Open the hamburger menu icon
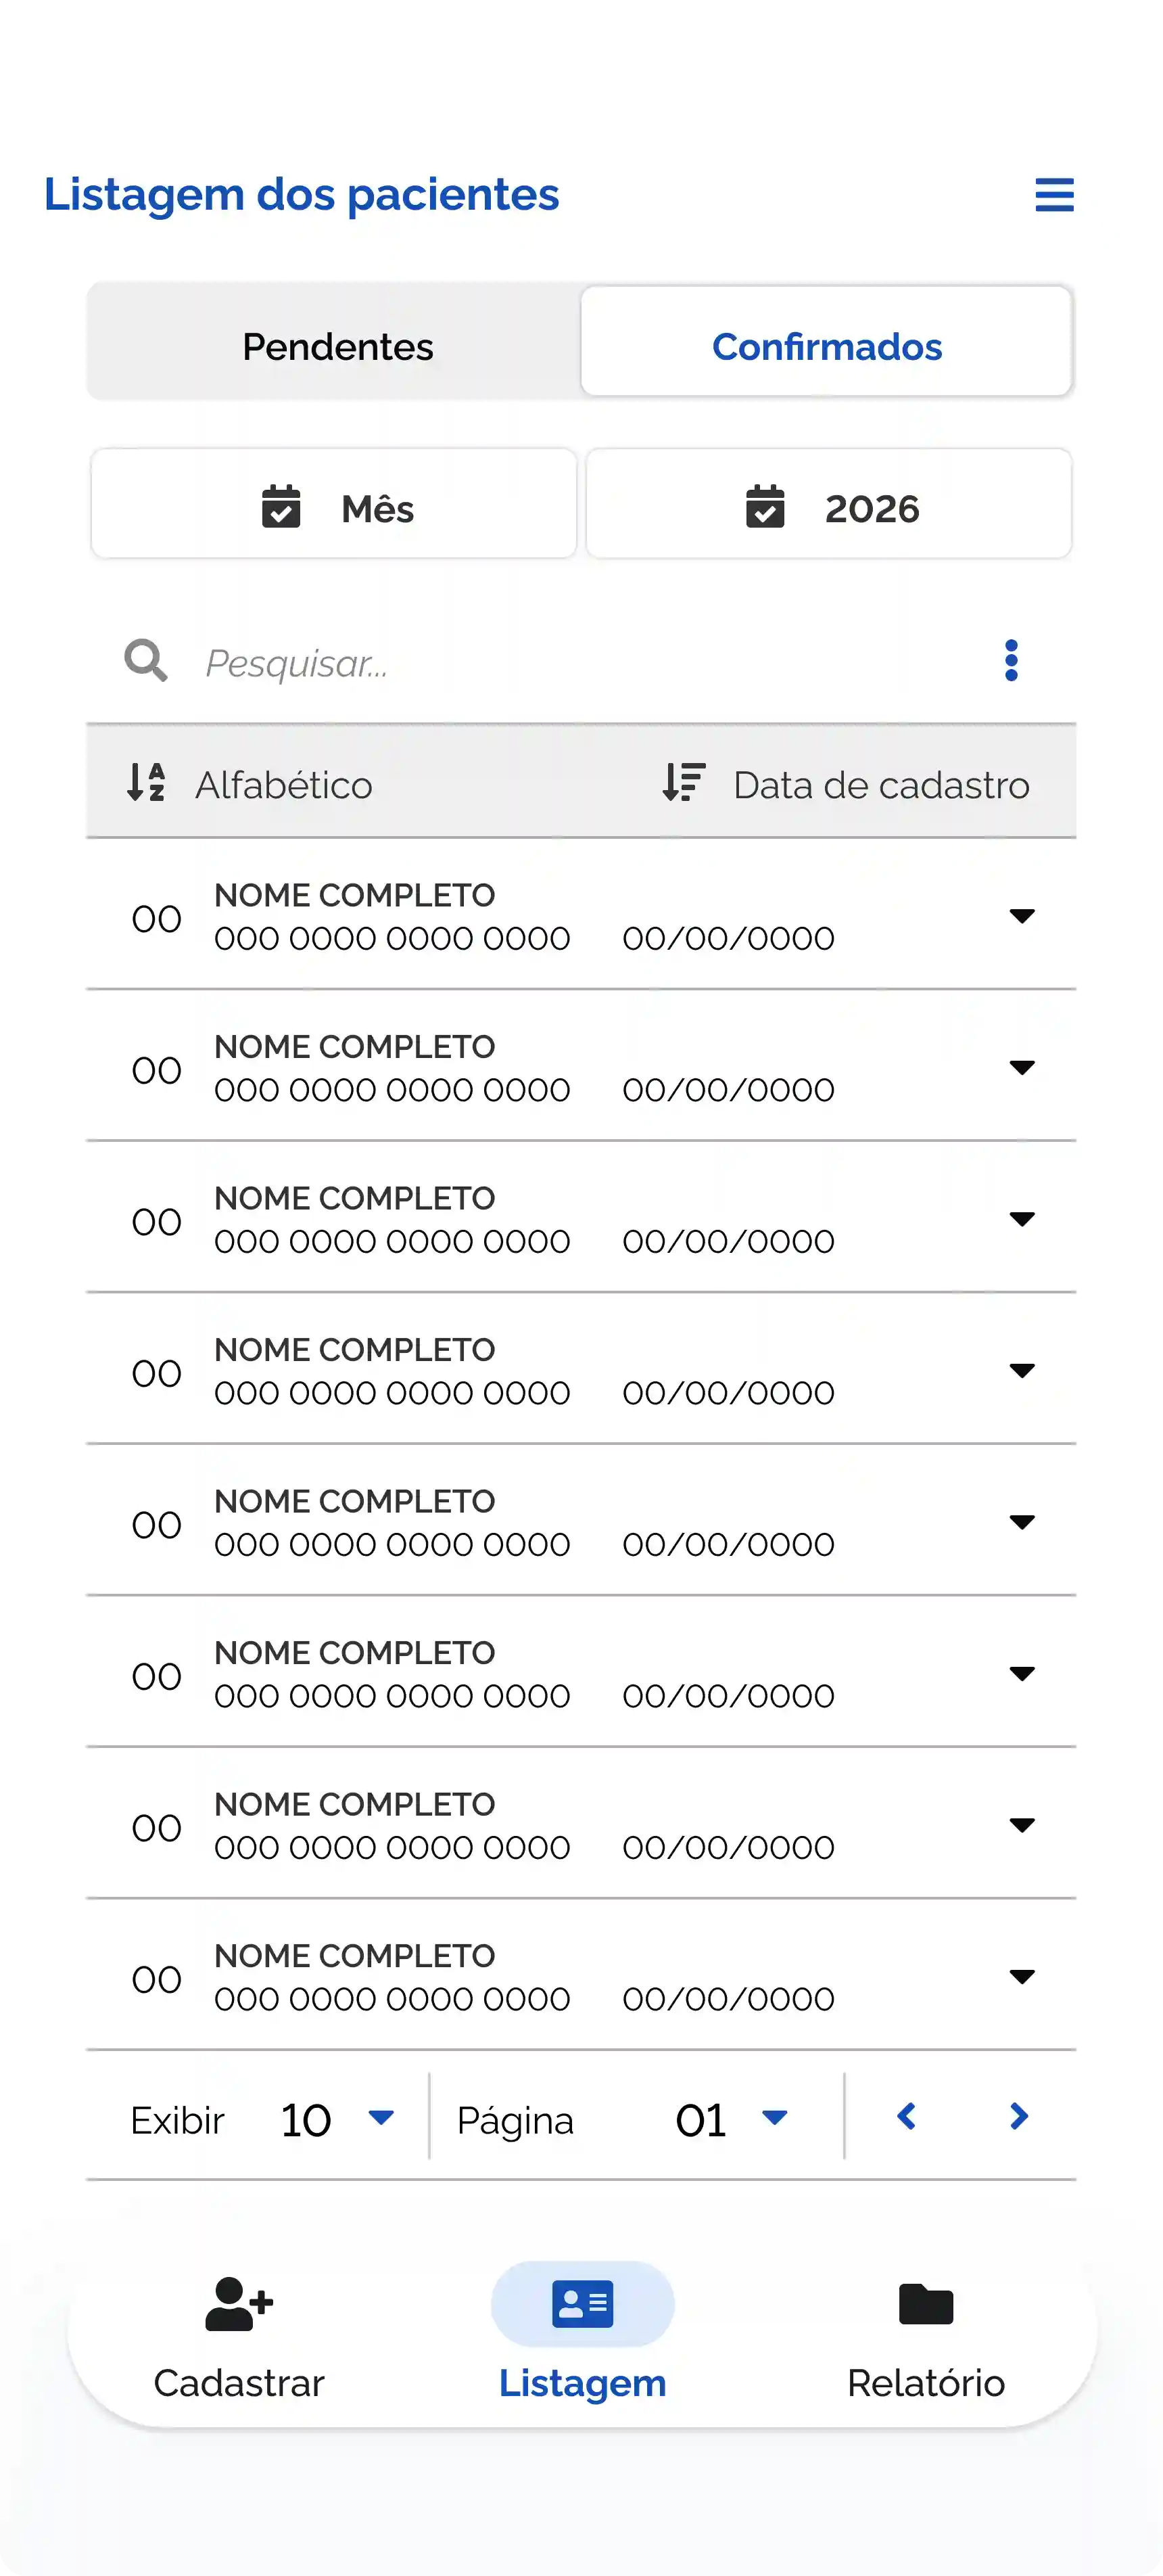This screenshot has height=2576, width=1163. click(1054, 195)
